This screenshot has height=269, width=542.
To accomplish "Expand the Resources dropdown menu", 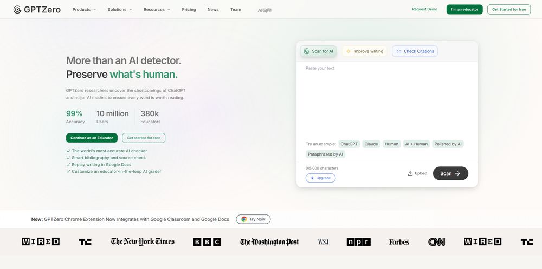I will click(157, 9).
